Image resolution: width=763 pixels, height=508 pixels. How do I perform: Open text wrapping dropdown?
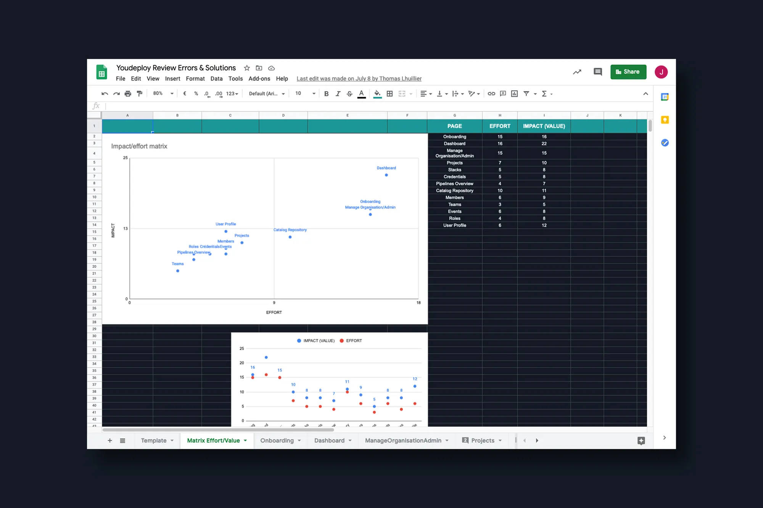tap(458, 94)
